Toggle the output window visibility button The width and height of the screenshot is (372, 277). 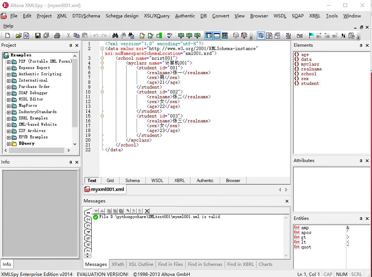(217, 36)
